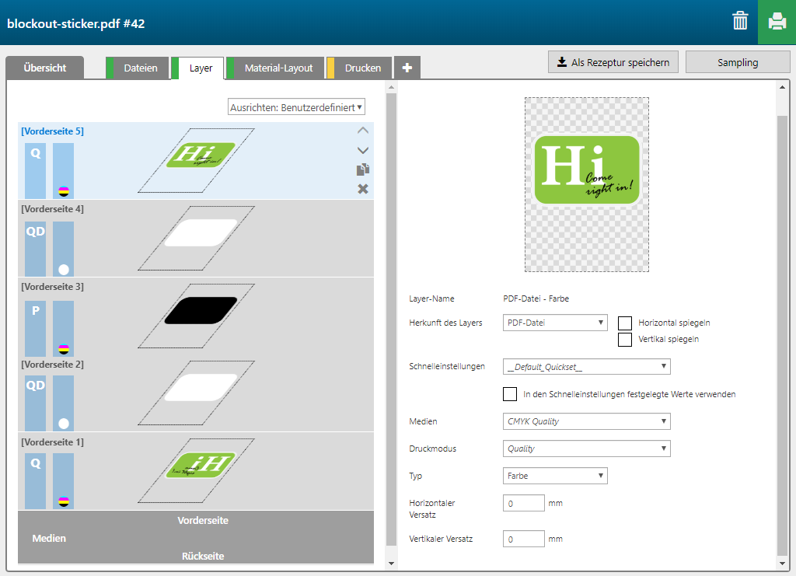This screenshot has width=796, height=576.
Task: Open the Ausrichten alignment dropdown
Action: pyautogui.click(x=296, y=107)
